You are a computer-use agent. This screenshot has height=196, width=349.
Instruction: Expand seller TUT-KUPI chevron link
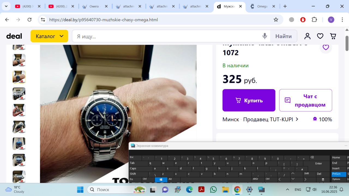(x=297, y=119)
